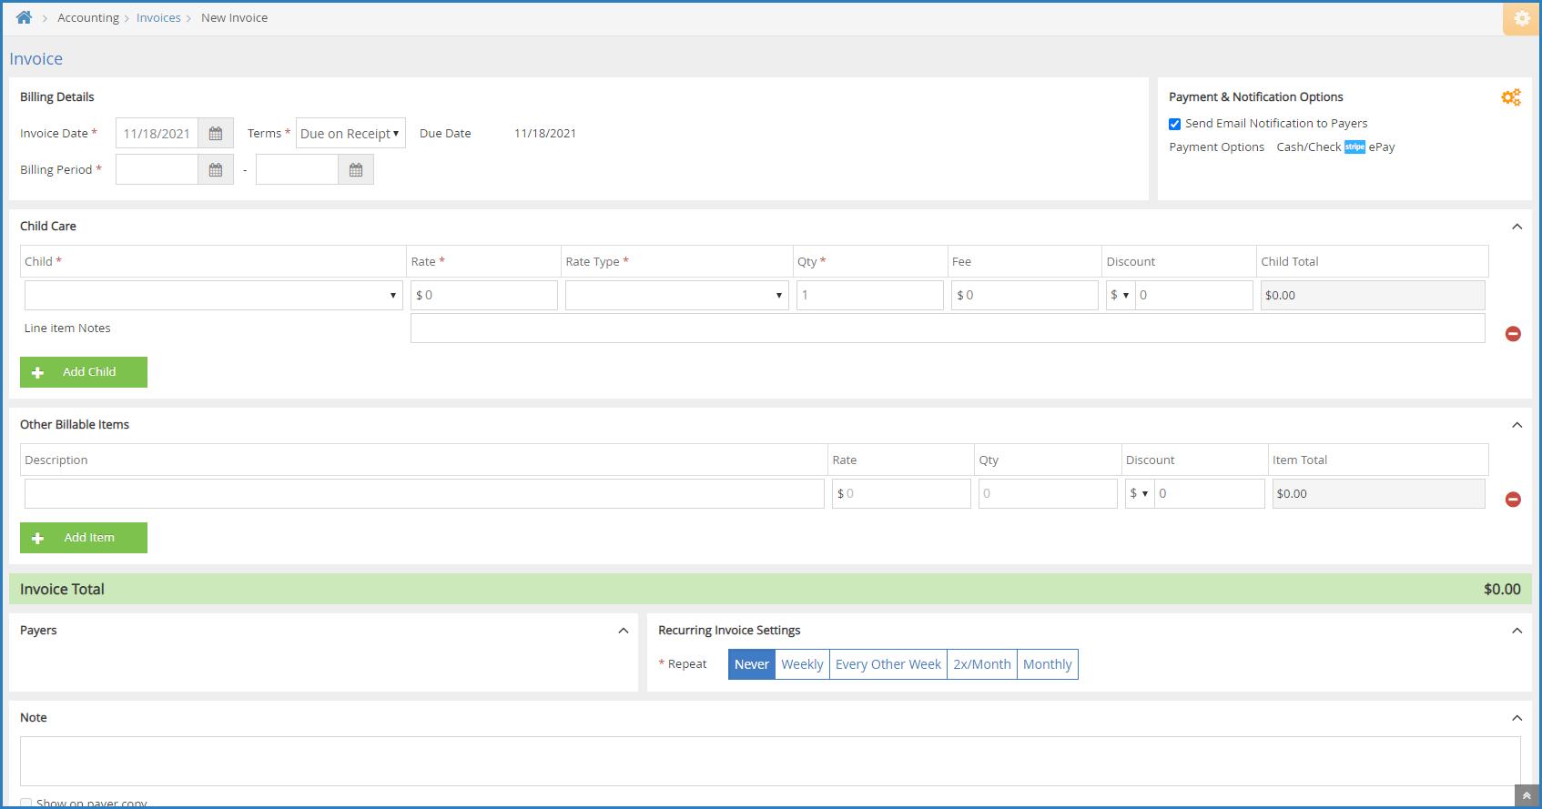The height and width of the screenshot is (809, 1542).
Task: Set Repeat to 2x/Month
Action: pos(982,664)
